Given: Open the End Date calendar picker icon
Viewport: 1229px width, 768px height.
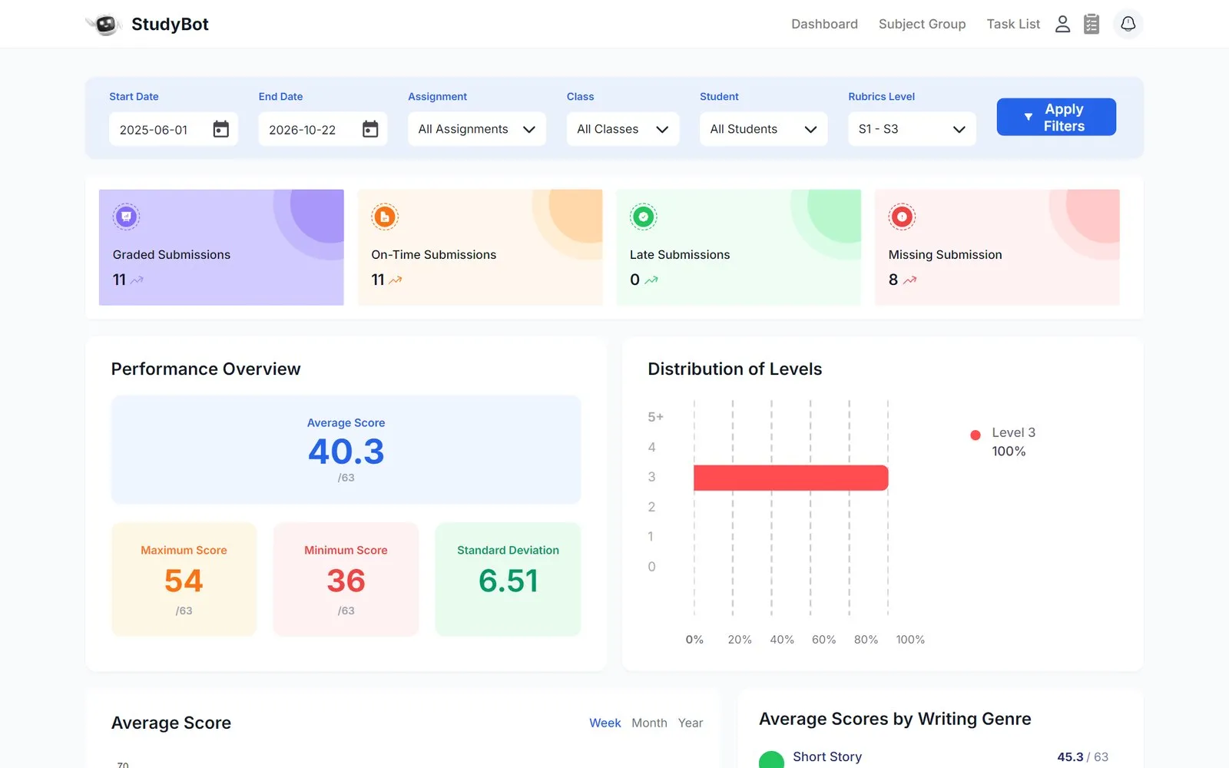Looking at the screenshot, I should click(x=370, y=129).
